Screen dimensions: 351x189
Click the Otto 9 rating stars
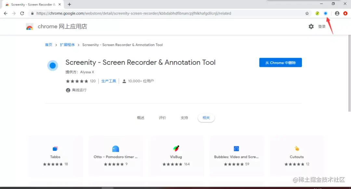(114, 164)
